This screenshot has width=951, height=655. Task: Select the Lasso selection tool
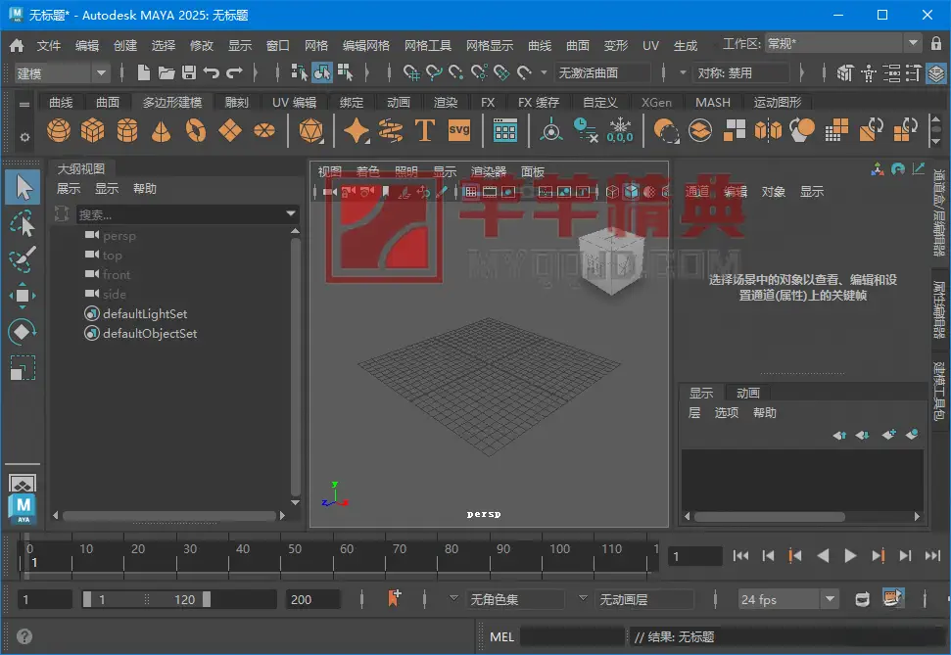(24, 223)
